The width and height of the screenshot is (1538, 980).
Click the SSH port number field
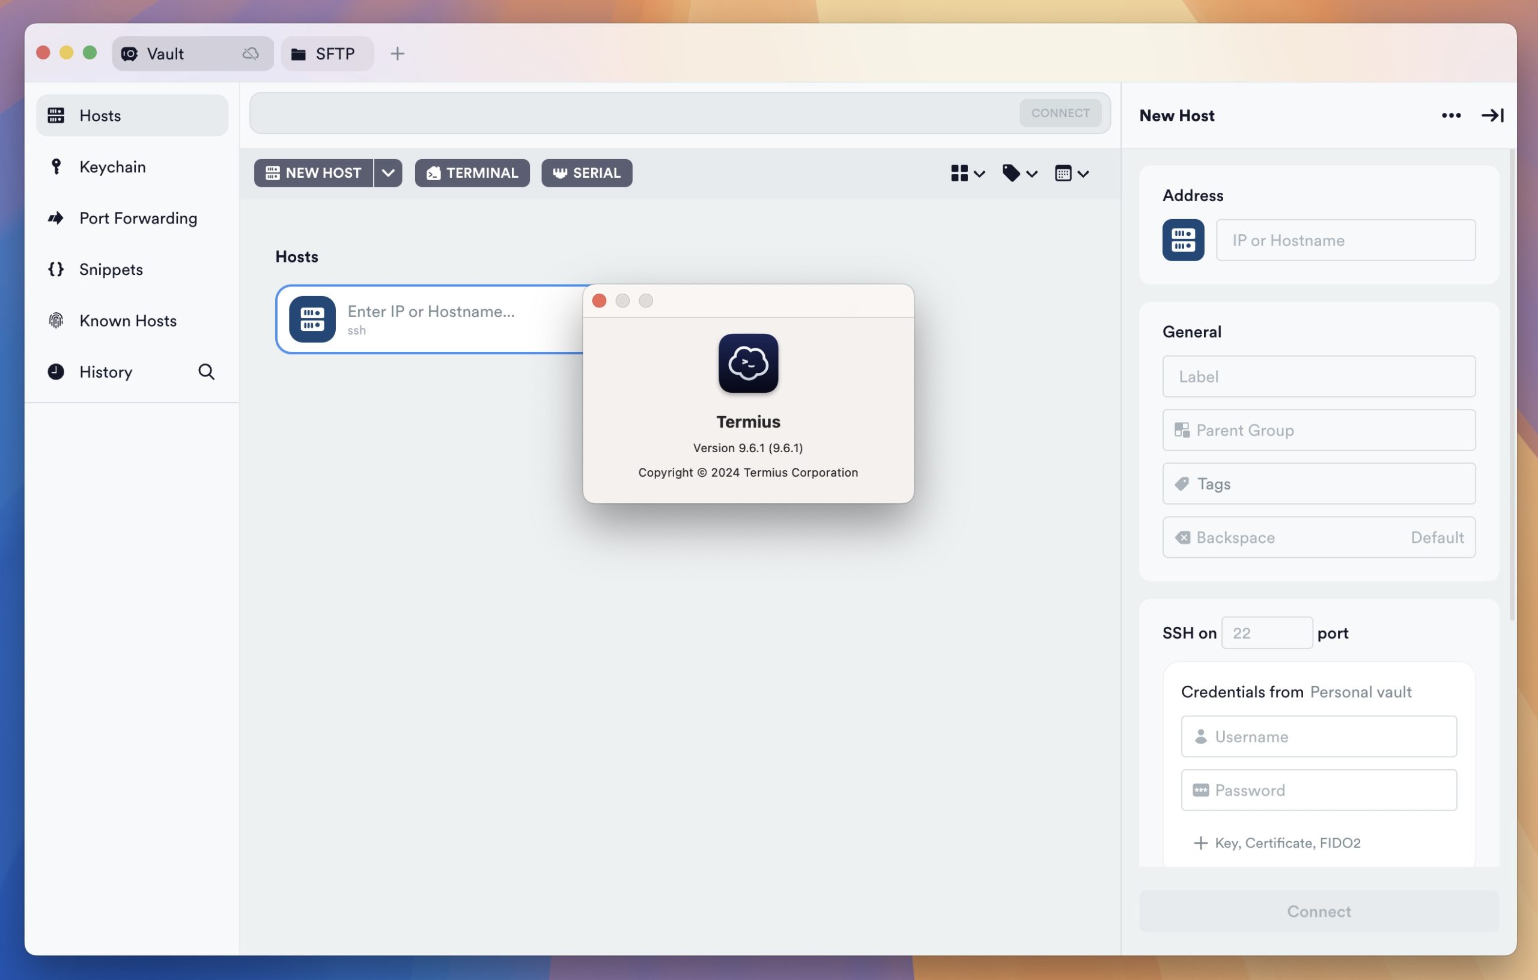pyautogui.click(x=1266, y=633)
